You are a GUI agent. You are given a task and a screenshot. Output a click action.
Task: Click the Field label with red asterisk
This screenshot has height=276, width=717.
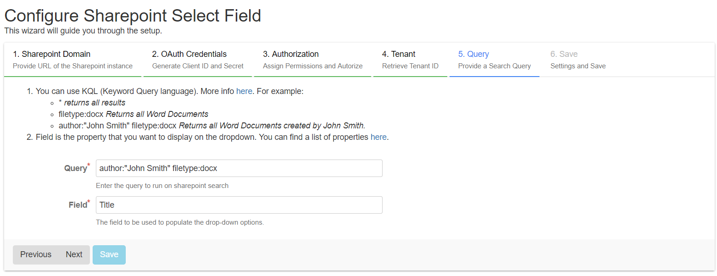tap(78, 205)
